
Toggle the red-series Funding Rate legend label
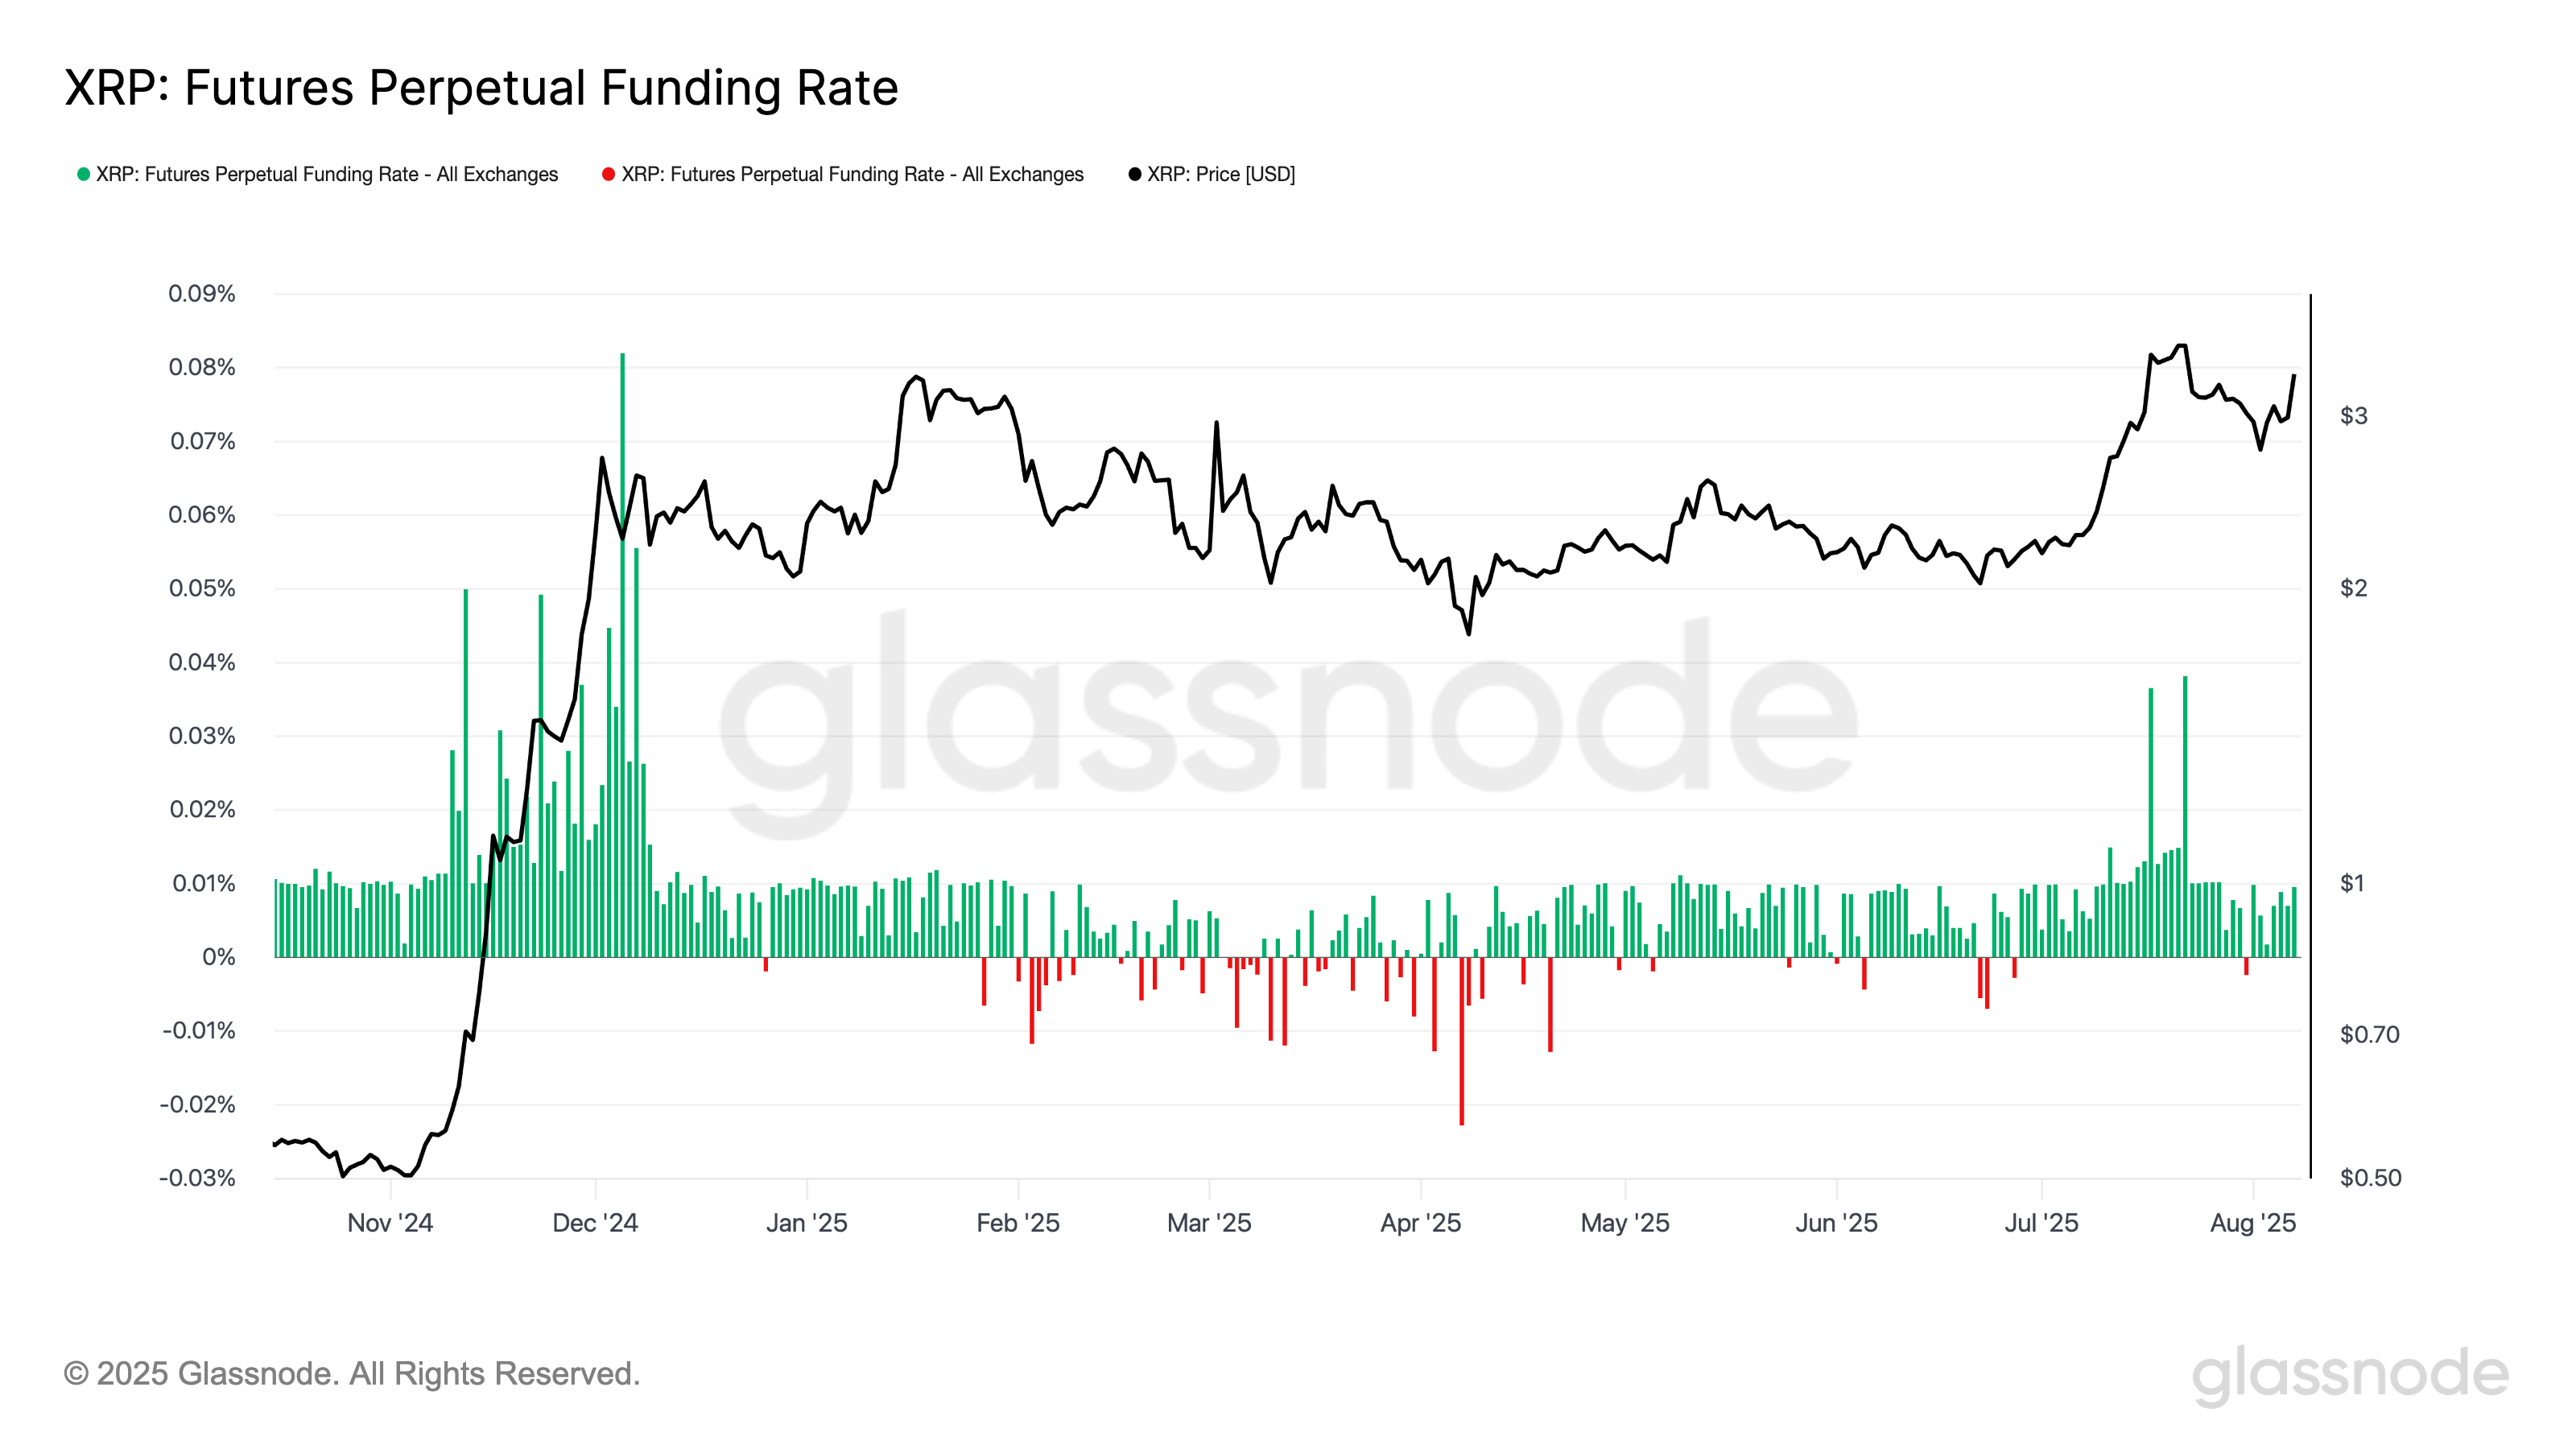coord(852,174)
